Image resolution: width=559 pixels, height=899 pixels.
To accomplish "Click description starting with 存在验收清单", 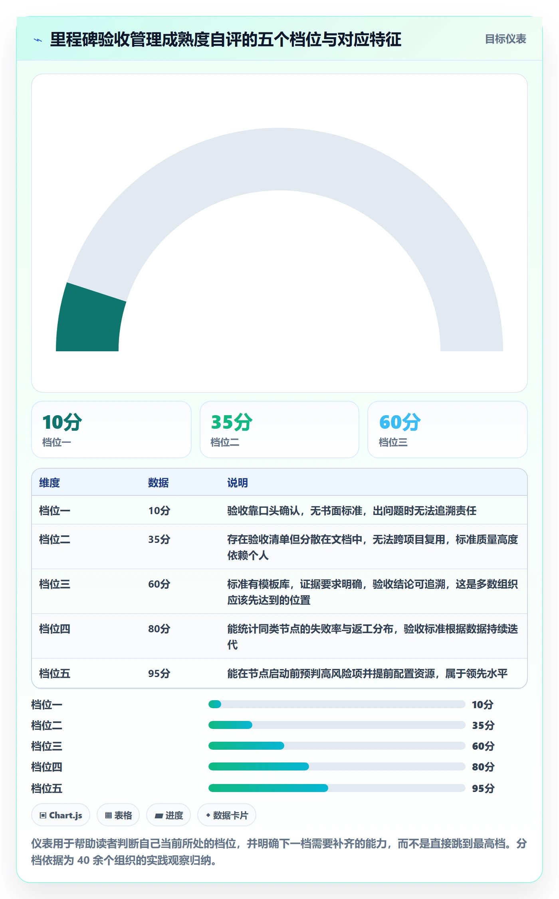I will pyautogui.click(x=373, y=547).
